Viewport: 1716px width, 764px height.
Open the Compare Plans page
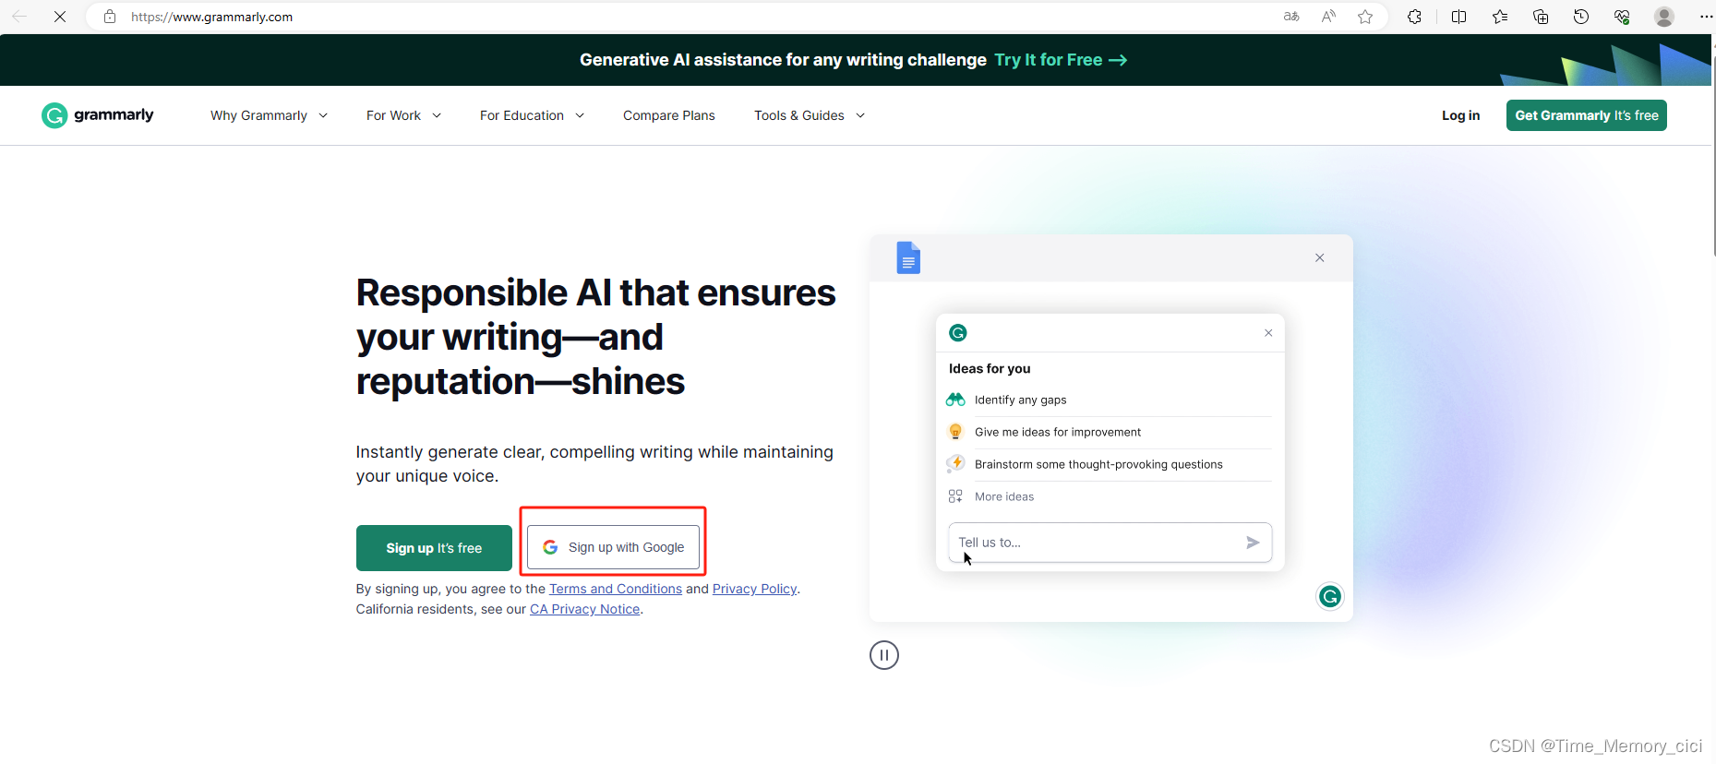tap(669, 115)
